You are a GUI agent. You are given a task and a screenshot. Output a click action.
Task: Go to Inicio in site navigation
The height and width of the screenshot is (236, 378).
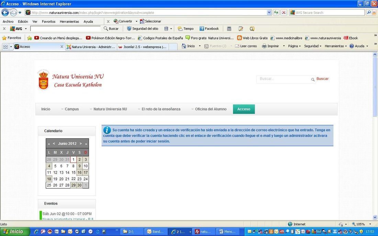[46, 109]
